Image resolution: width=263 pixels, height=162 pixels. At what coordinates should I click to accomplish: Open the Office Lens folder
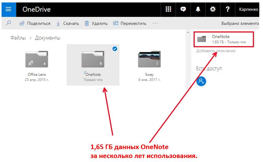click(37, 59)
